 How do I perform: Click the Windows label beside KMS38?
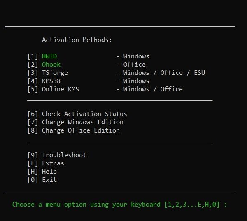pyautogui.click(x=136, y=81)
